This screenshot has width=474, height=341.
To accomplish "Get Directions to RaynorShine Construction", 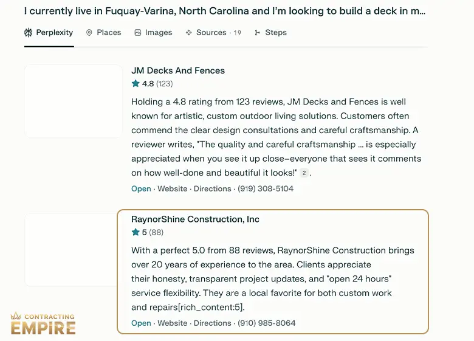I will tap(212, 323).
